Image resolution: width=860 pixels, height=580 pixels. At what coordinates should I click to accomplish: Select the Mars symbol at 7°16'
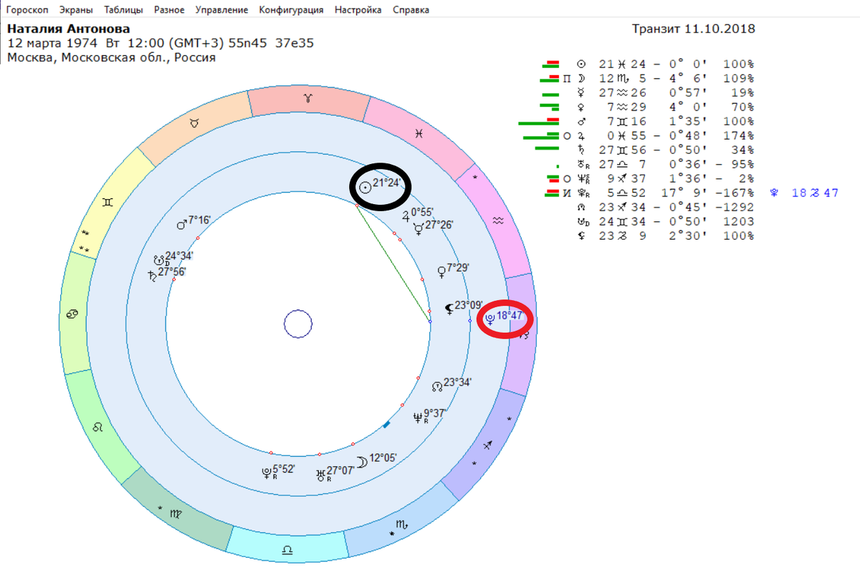pos(181,223)
